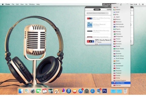Open the NPR Hourly menu bar item
Screen dimensions: 146x98
click(x=109, y=4)
